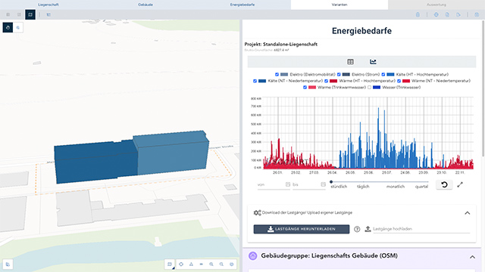Click the blue icon right of the toolbar divider
This screenshot has height=272, width=485.
pos(48,14)
